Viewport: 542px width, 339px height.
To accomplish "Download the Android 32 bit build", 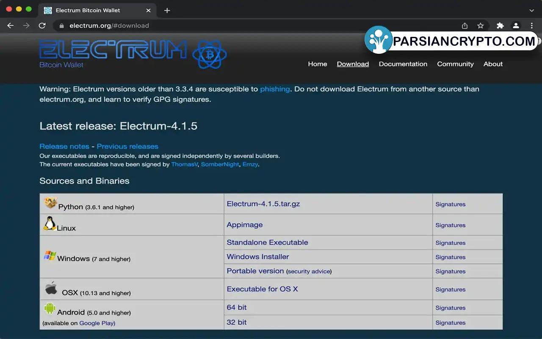I will pos(237,322).
